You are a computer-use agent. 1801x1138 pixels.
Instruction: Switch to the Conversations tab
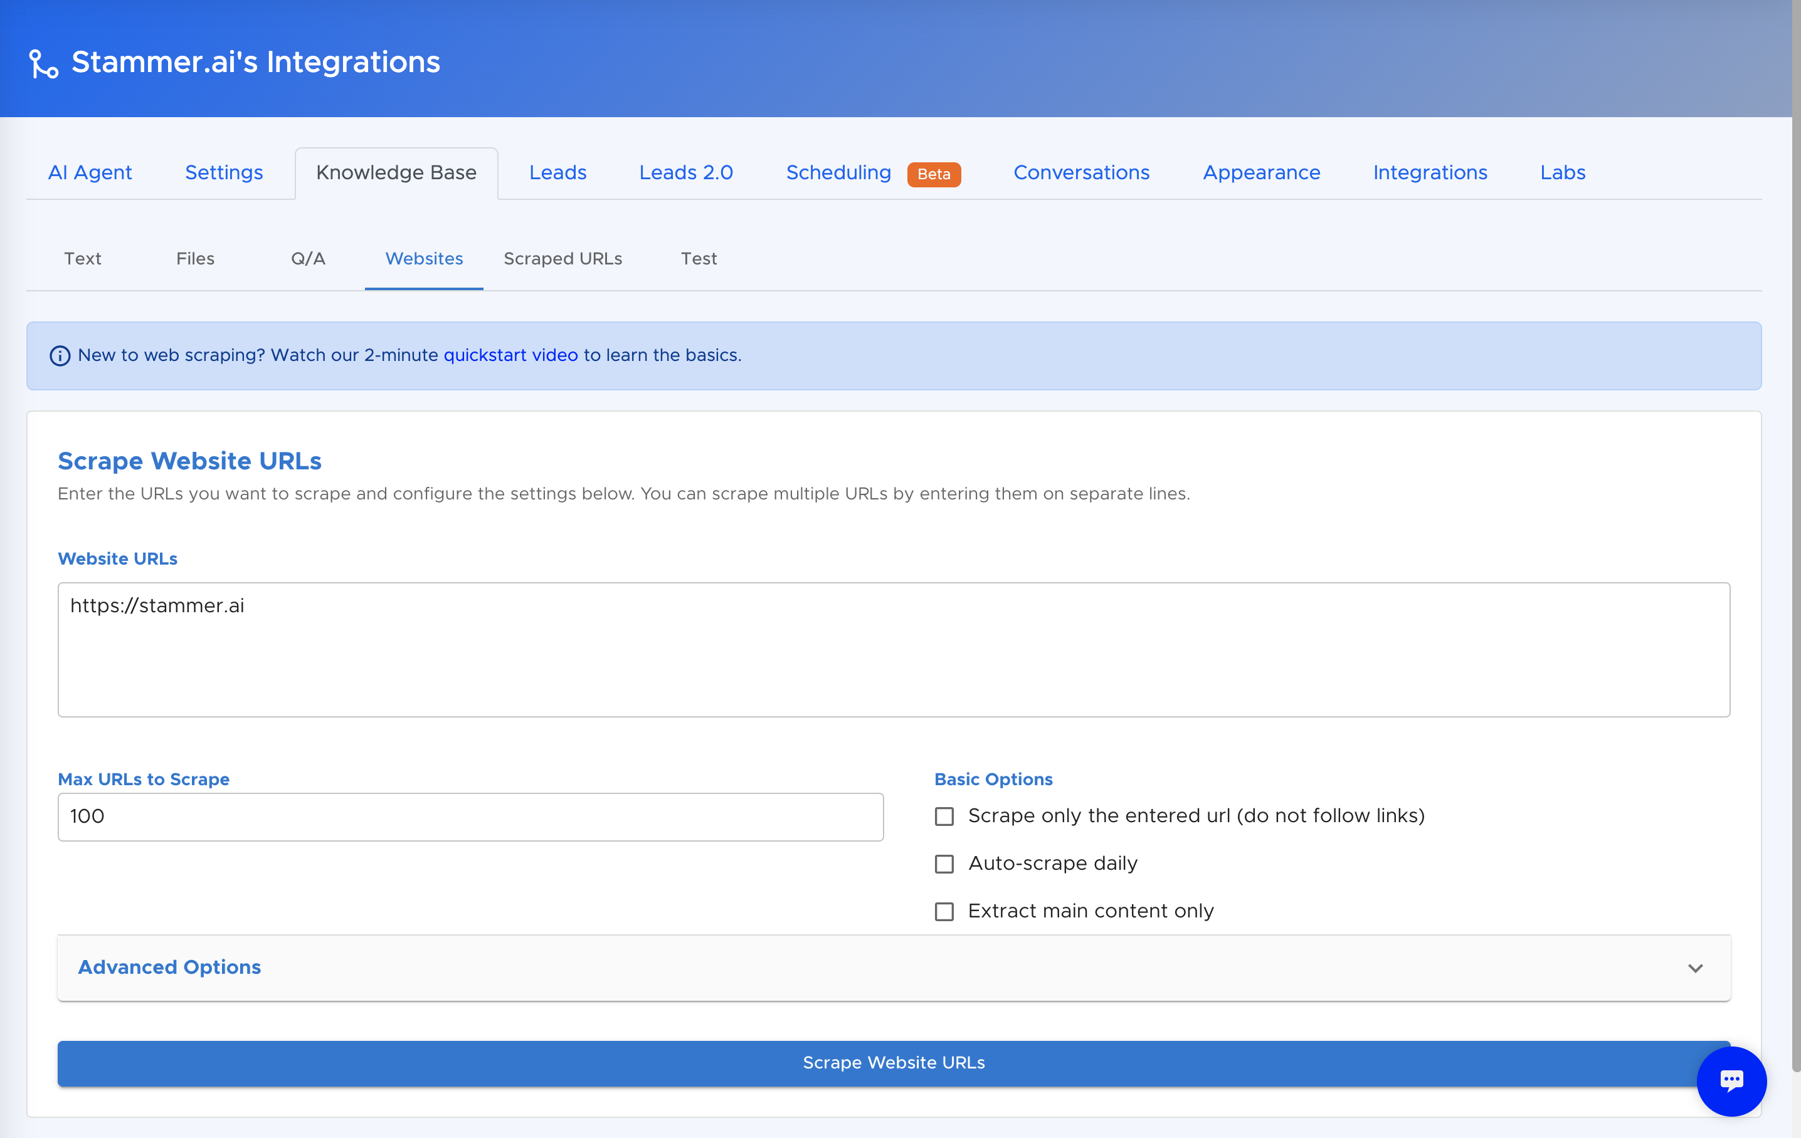click(1082, 172)
